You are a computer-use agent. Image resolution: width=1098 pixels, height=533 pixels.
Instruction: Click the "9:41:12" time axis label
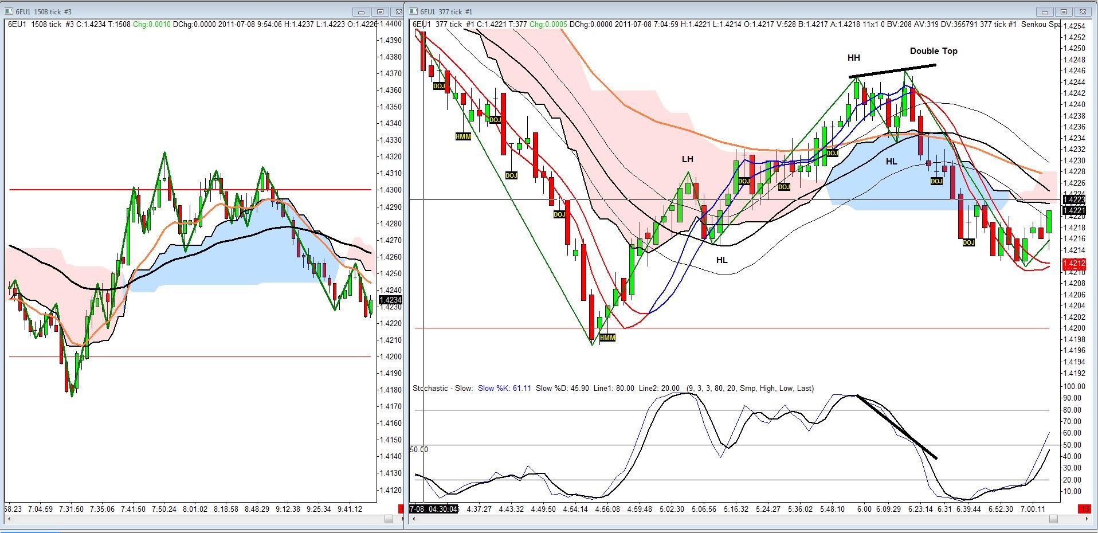pos(350,509)
